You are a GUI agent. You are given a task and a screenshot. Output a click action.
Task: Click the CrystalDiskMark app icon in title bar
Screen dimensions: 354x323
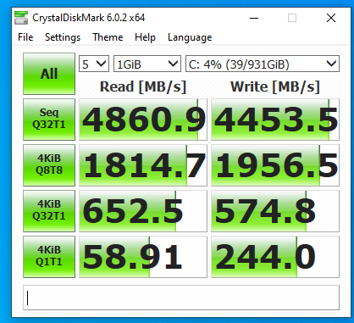(21, 18)
